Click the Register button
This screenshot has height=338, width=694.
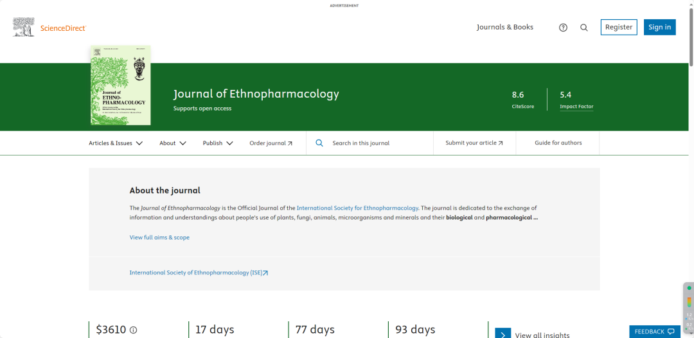619,27
